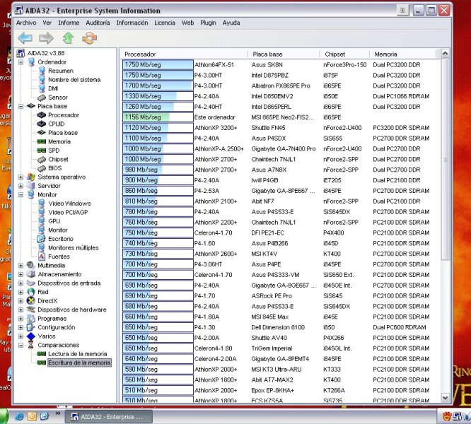The image size is (471, 424).
Task: Expand the Configuración tree node
Action: (21, 327)
